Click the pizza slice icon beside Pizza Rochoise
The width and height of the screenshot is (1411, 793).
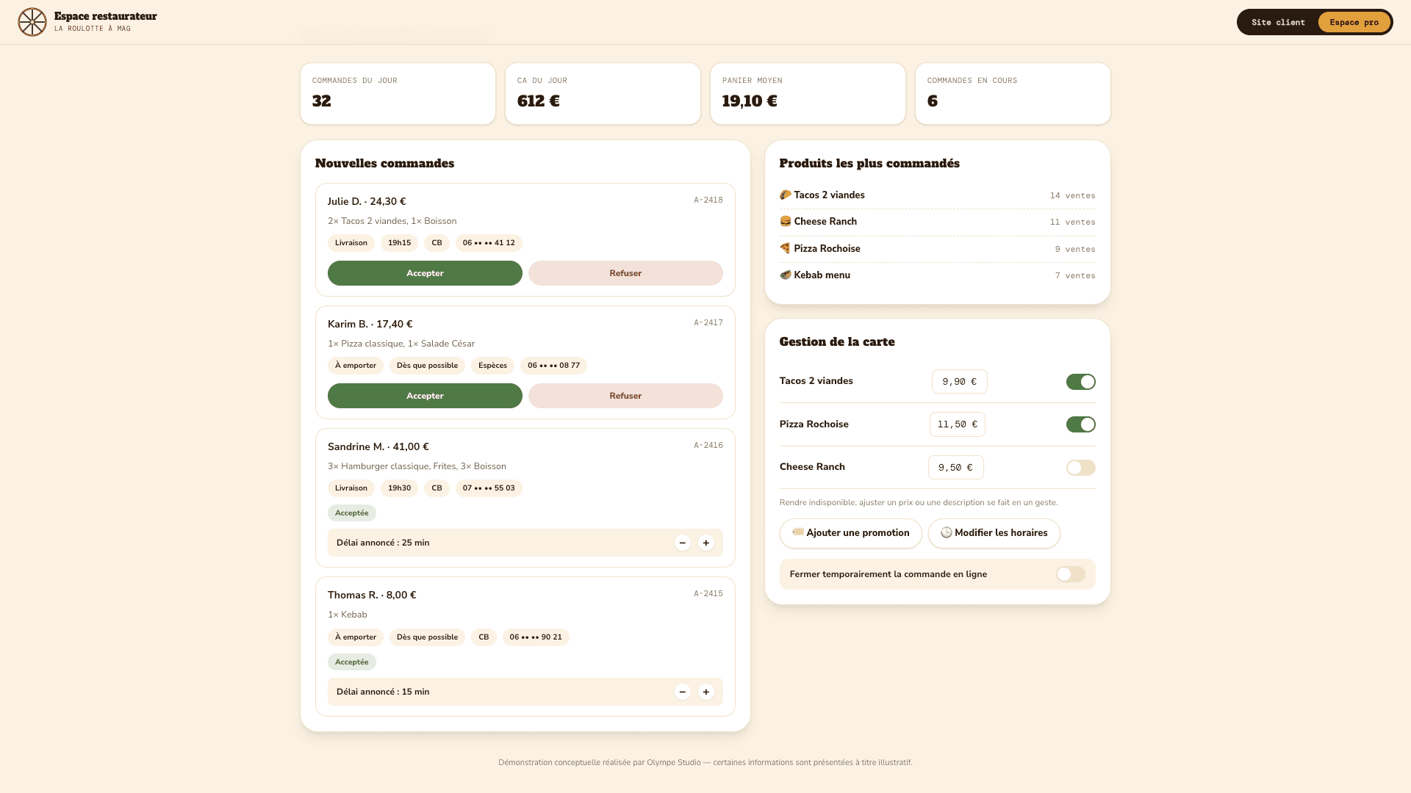click(x=786, y=248)
